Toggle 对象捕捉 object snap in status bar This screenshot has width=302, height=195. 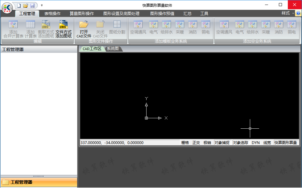point(222,142)
